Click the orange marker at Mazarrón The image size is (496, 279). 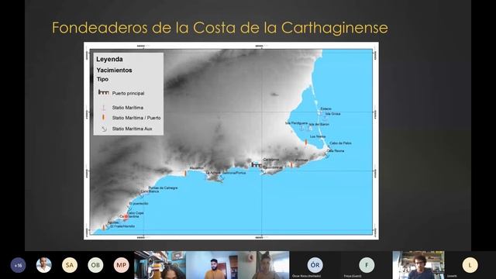185,173
